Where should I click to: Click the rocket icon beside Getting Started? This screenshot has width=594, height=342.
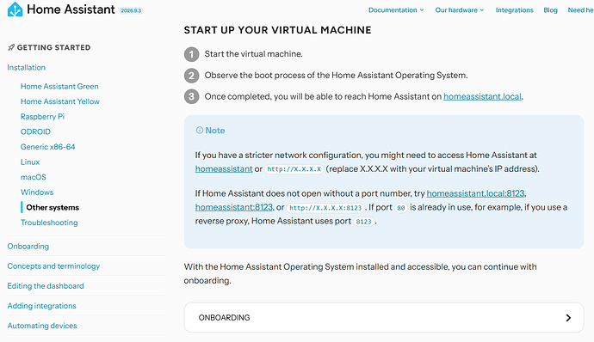point(11,47)
